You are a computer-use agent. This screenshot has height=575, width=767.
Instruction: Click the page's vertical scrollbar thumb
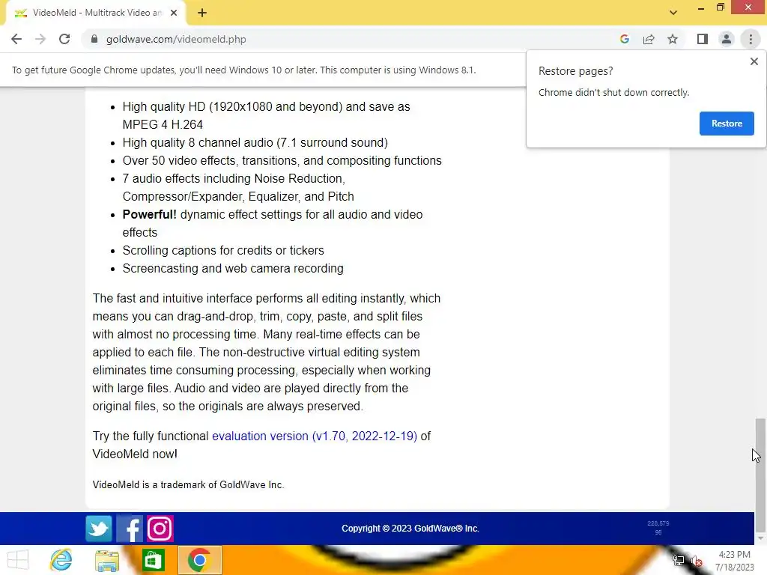click(760, 474)
